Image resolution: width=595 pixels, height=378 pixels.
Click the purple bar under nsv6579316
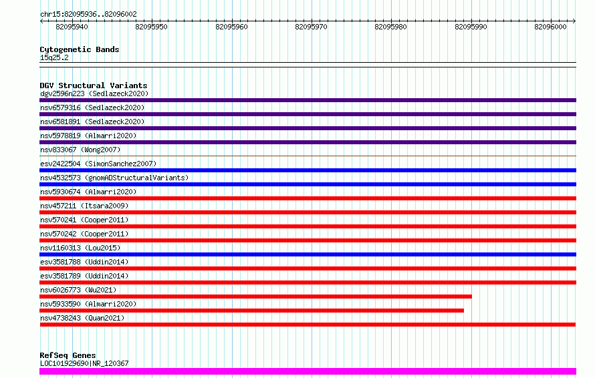coord(308,114)
